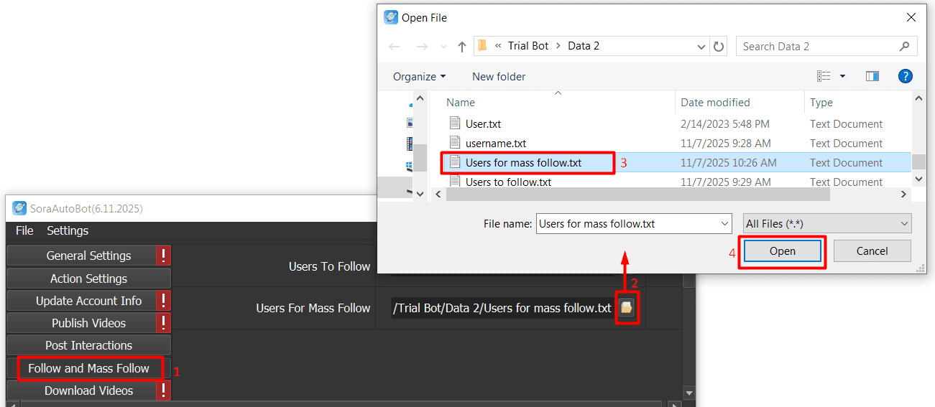Click the alert badge beside Update Account Info
Screen dimensions: 935x407
pyautogui.click(x=164, y=301)
